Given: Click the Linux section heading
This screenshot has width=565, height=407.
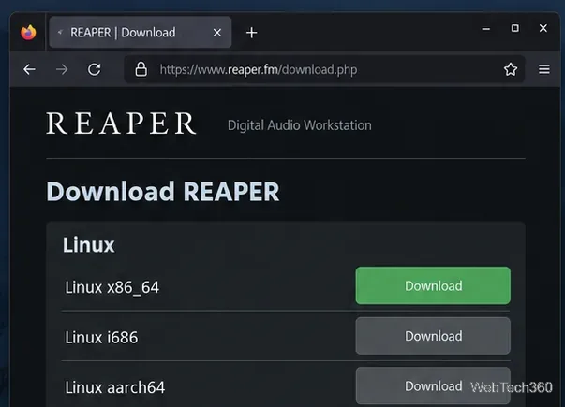Looking at the screenshot, I should click(x=89, y=245).
